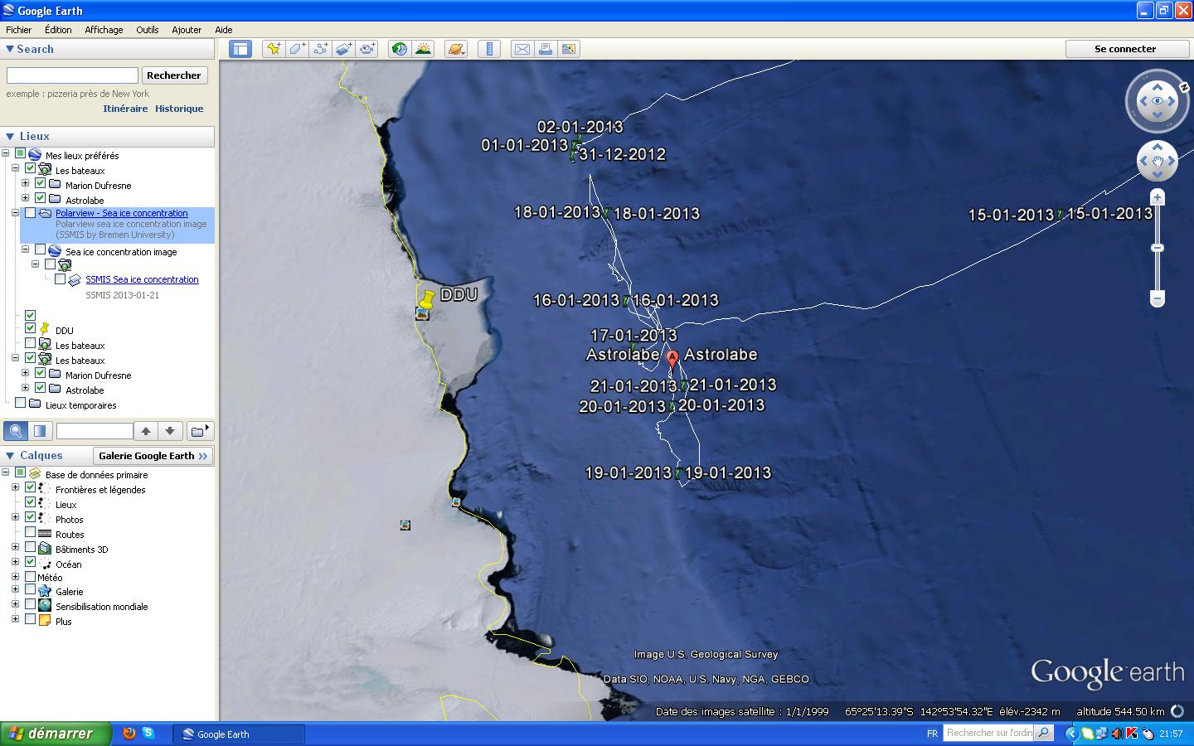1194x746 pixels.
Task: Move selected place up with arrow
Action: [x=146, y=430]
